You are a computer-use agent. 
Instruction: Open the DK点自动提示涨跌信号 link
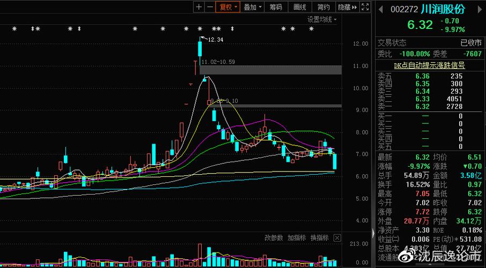coord(429,65)
